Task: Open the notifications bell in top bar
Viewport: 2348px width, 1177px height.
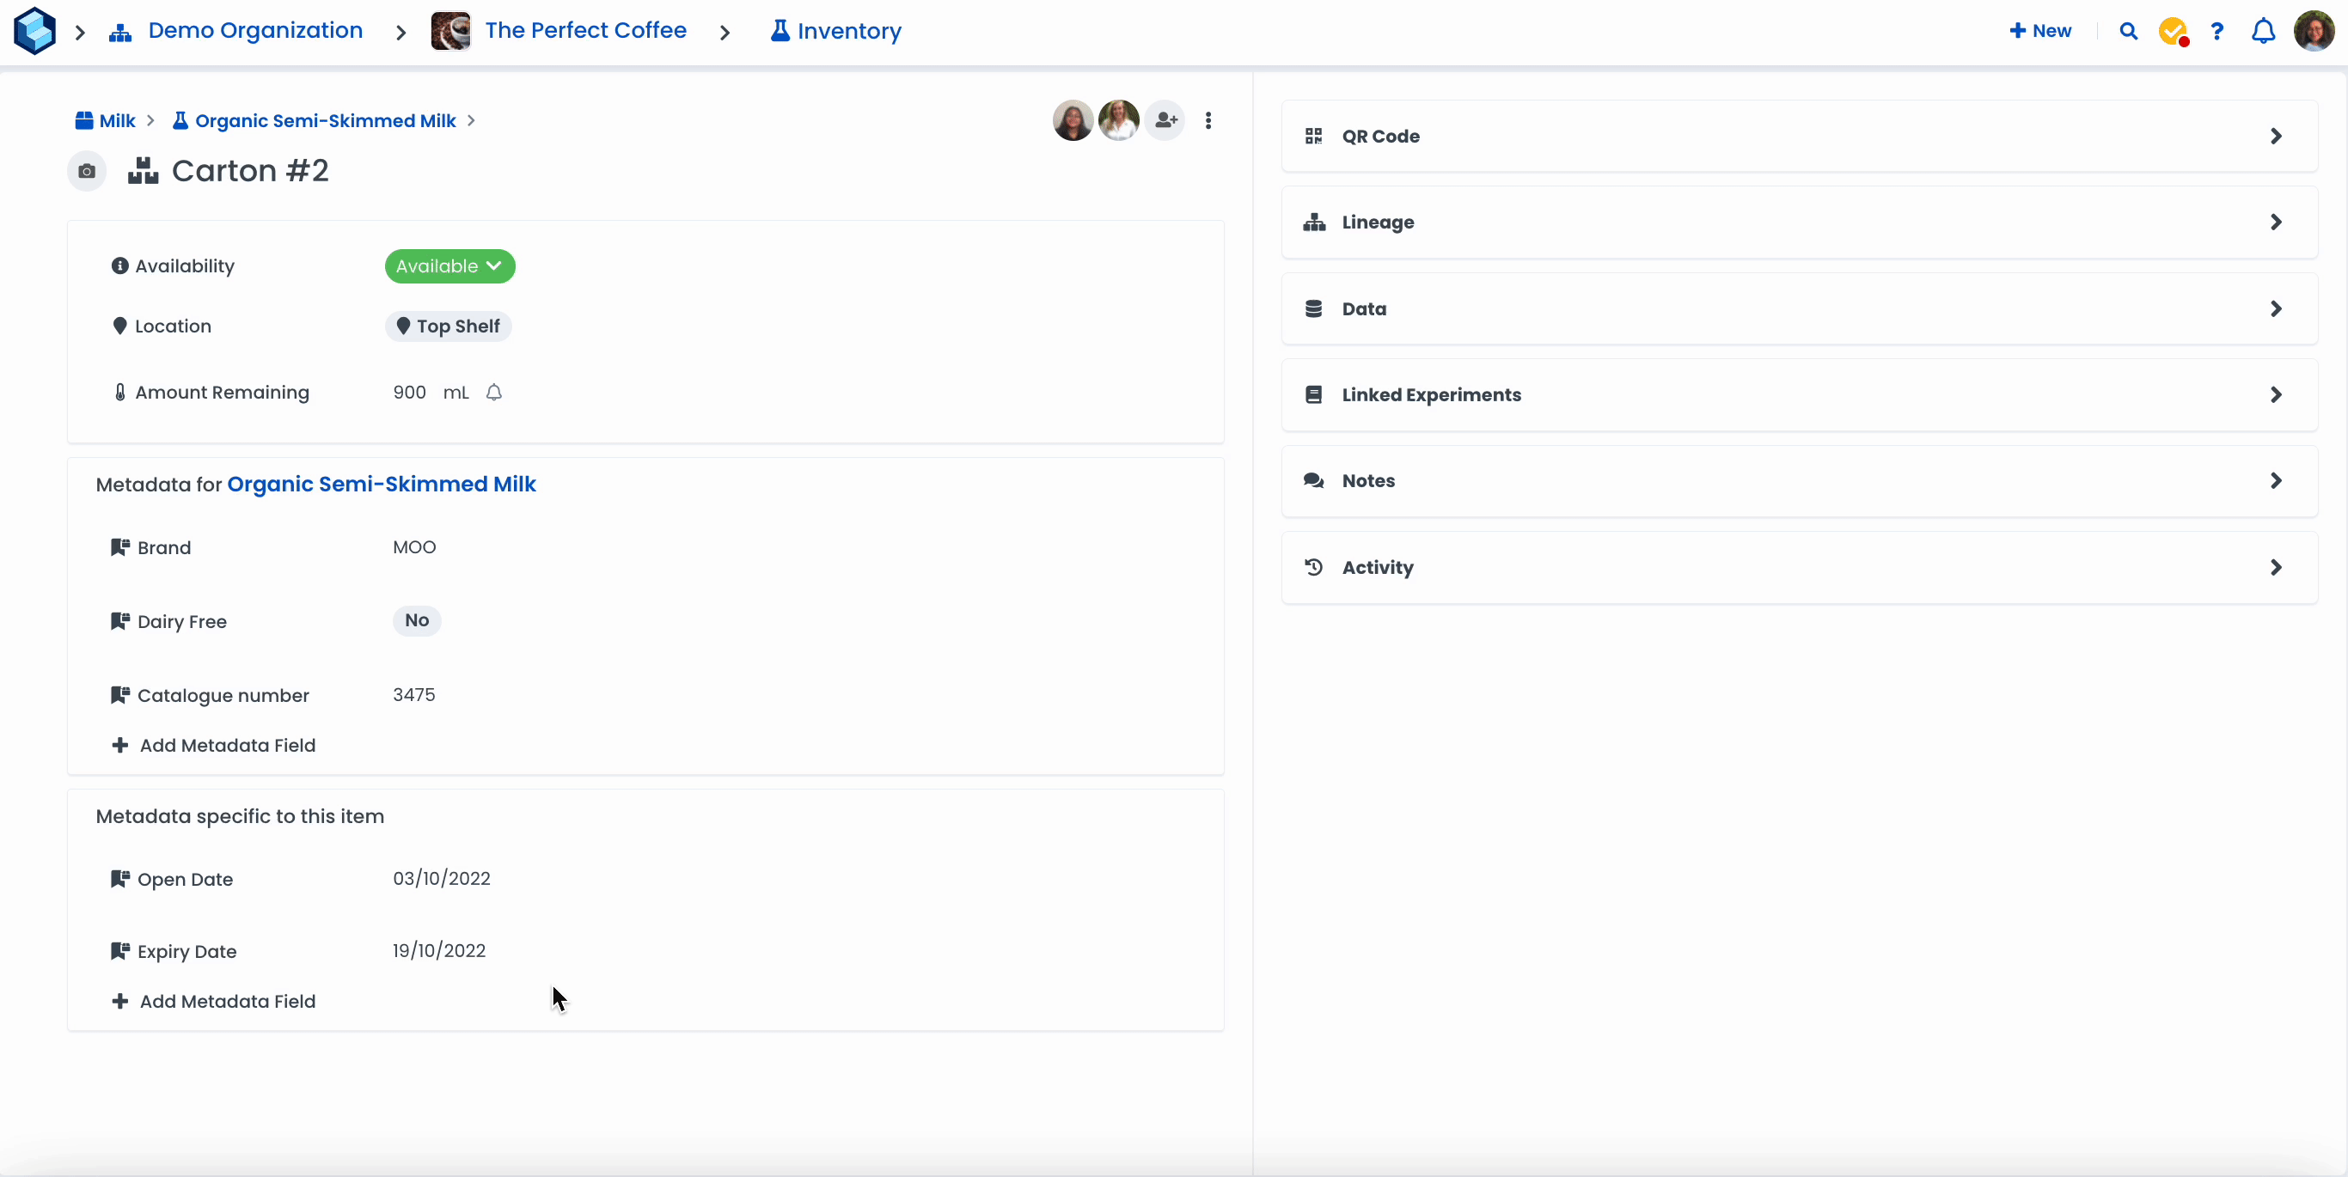Action: tap(2262, 31)
